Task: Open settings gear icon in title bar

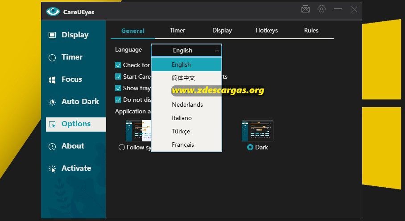Action: coord(321,9)
